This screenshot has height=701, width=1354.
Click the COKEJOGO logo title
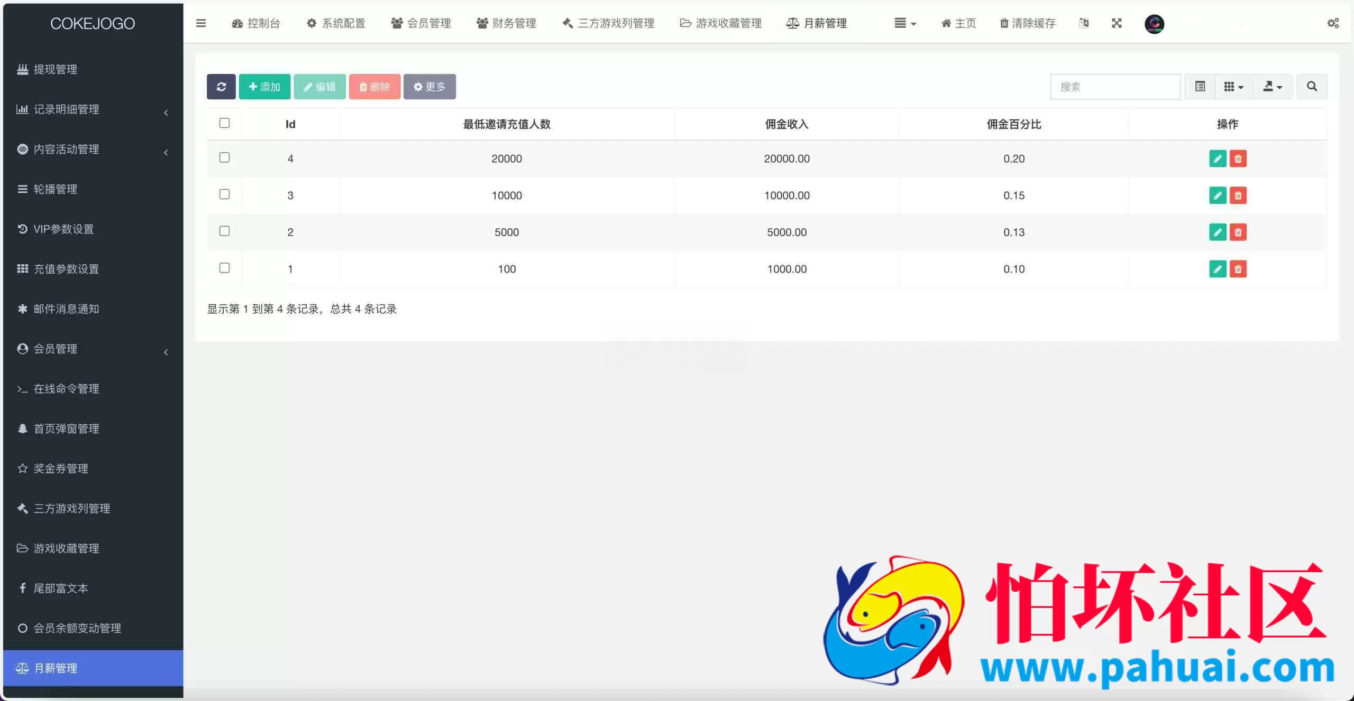tap(93, 23)
